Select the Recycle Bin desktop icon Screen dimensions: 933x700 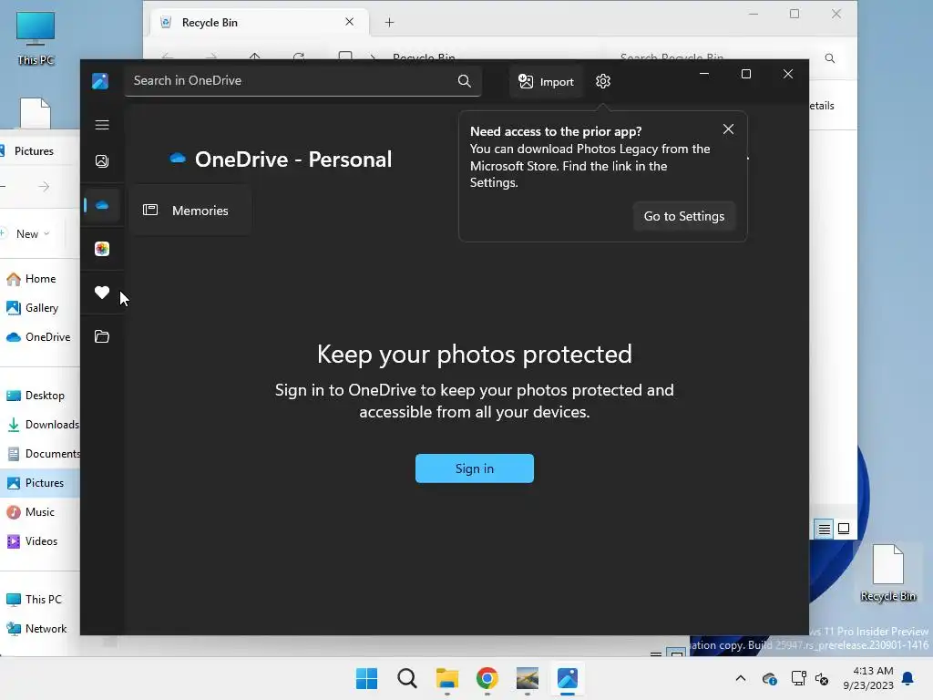point(888,573)
